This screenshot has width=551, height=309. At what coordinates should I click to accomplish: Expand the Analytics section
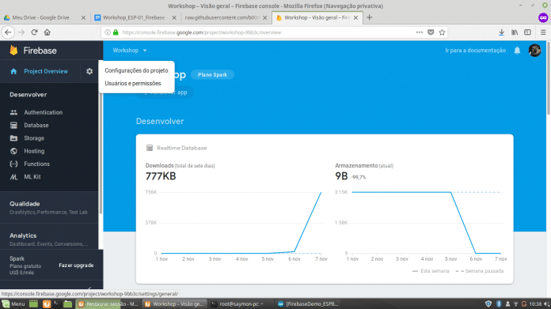[x=49, y=239]
